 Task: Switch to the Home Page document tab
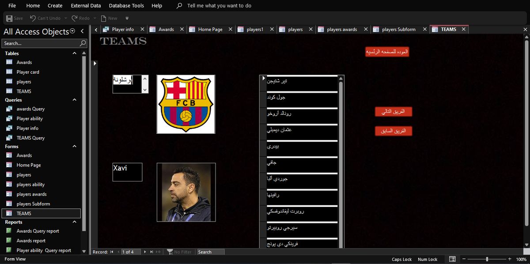[210, 29]
